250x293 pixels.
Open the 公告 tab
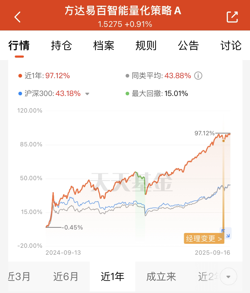[188, 45]
